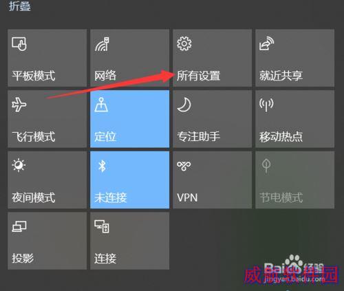
Task: Click the project screen icon
Action: point(19,226)
